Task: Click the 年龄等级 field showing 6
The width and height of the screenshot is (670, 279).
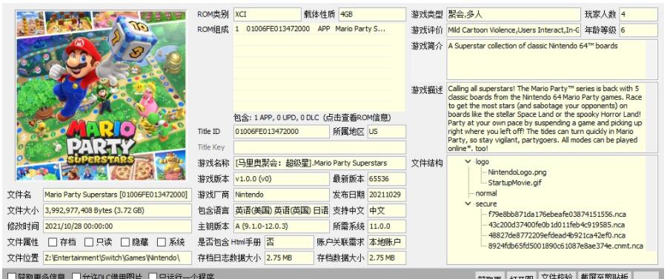Action: click(x=638, y=30)
